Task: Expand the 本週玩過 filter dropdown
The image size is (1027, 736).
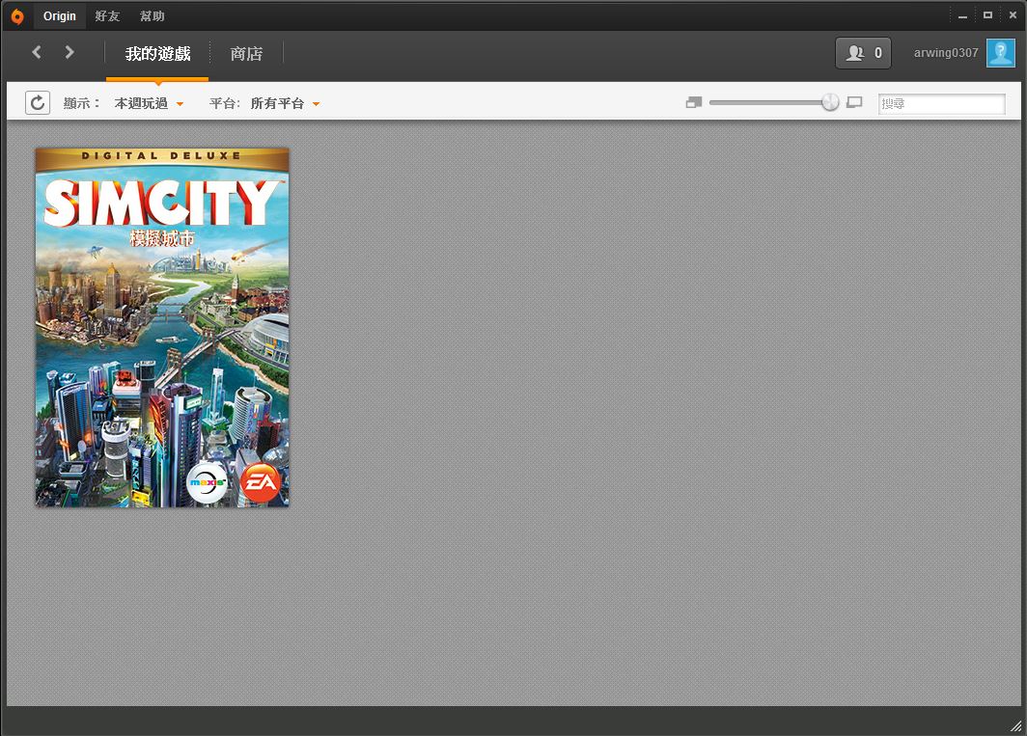Action: 149,103
